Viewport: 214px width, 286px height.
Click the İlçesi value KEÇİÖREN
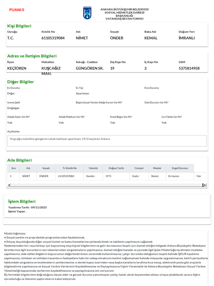17,68
